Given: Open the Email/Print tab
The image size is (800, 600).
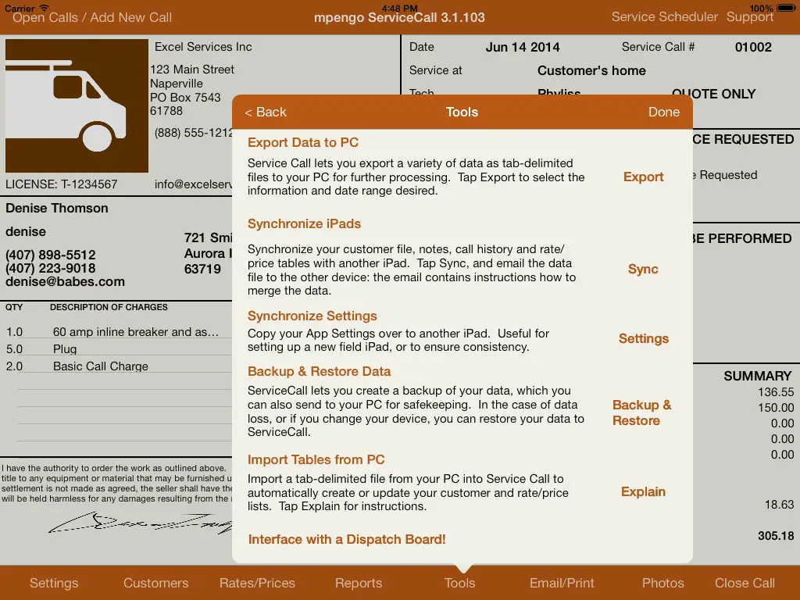Looking at the screenshot, I should pos(562,583).
